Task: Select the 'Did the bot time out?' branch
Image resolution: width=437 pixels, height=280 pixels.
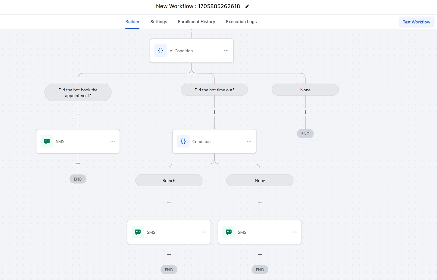Action: 214,90
